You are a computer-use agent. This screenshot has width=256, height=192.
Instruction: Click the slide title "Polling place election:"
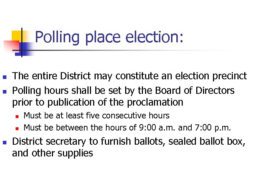click(x=110, y=38)
